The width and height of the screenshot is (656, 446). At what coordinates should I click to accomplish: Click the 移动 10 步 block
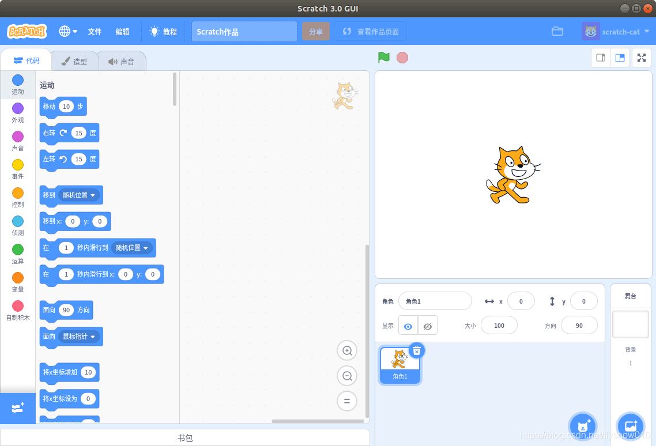click(63, 107)
